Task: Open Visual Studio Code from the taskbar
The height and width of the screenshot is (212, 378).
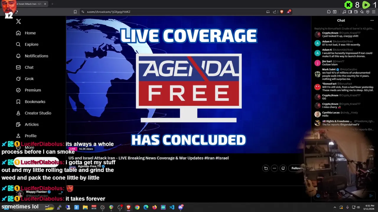Action: (x=172, y=207)
